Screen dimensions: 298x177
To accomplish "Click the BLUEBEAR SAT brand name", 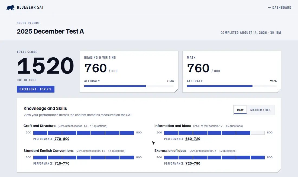I will tap(30, 7).
